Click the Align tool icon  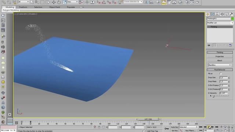click(151, 2)
